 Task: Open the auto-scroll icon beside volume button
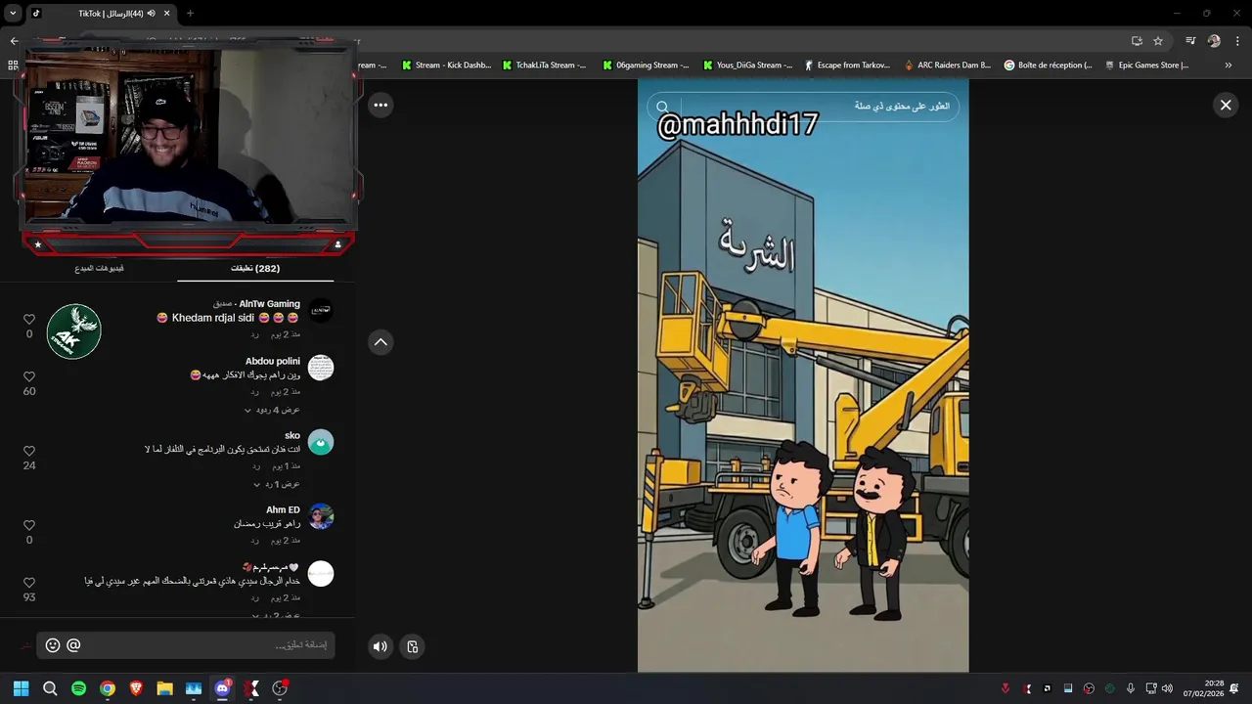(x=413, y=646)
